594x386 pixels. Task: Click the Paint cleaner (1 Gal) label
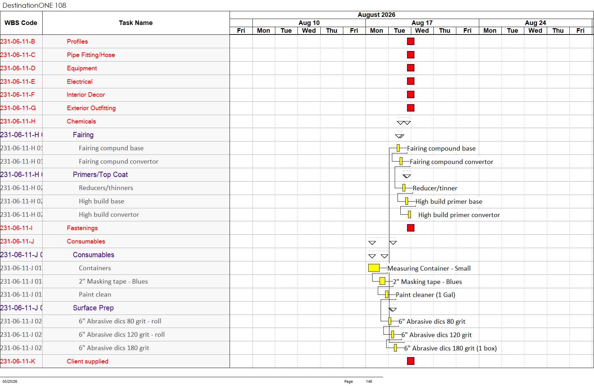(x=425, y=295)
